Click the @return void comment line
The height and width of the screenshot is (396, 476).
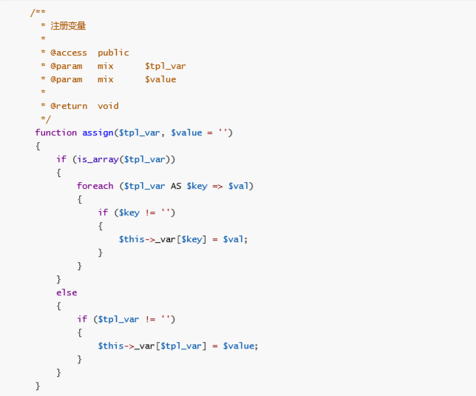coord(80,106)
